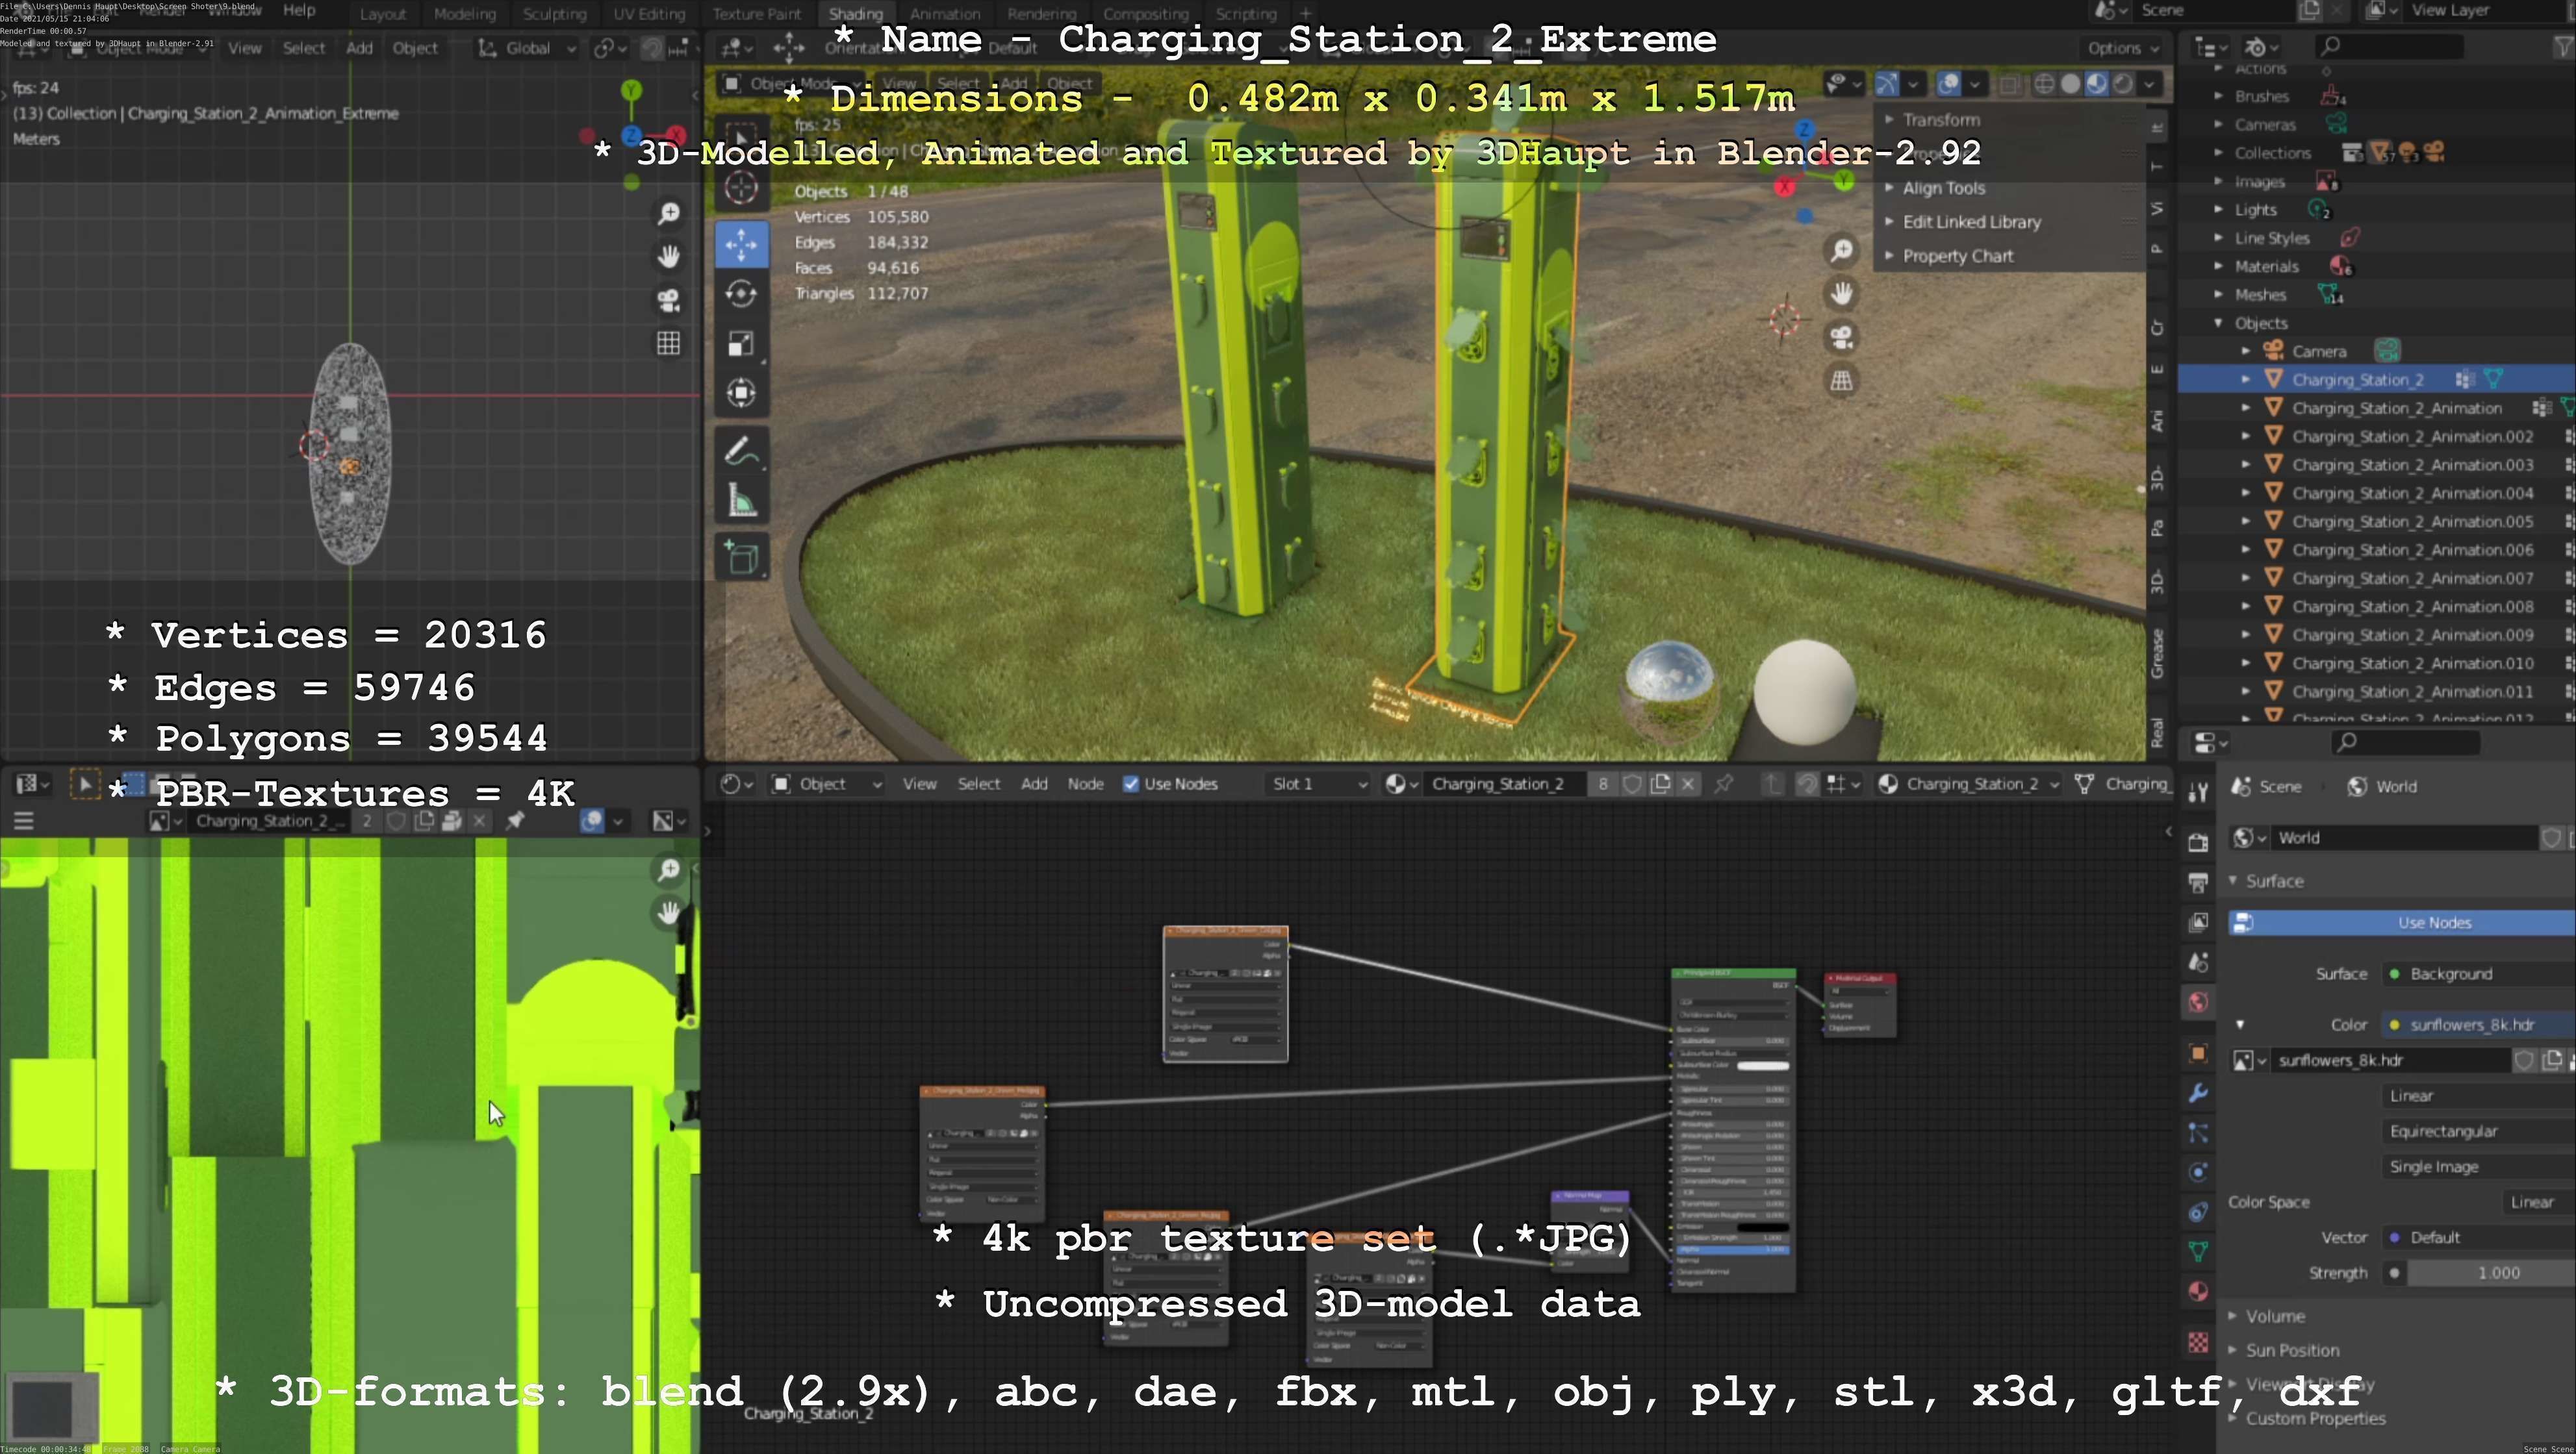Viewport: 2576px width, 1454px height.
Task: Open the World properties tab icon
Action: [x=2197, y=1002]
